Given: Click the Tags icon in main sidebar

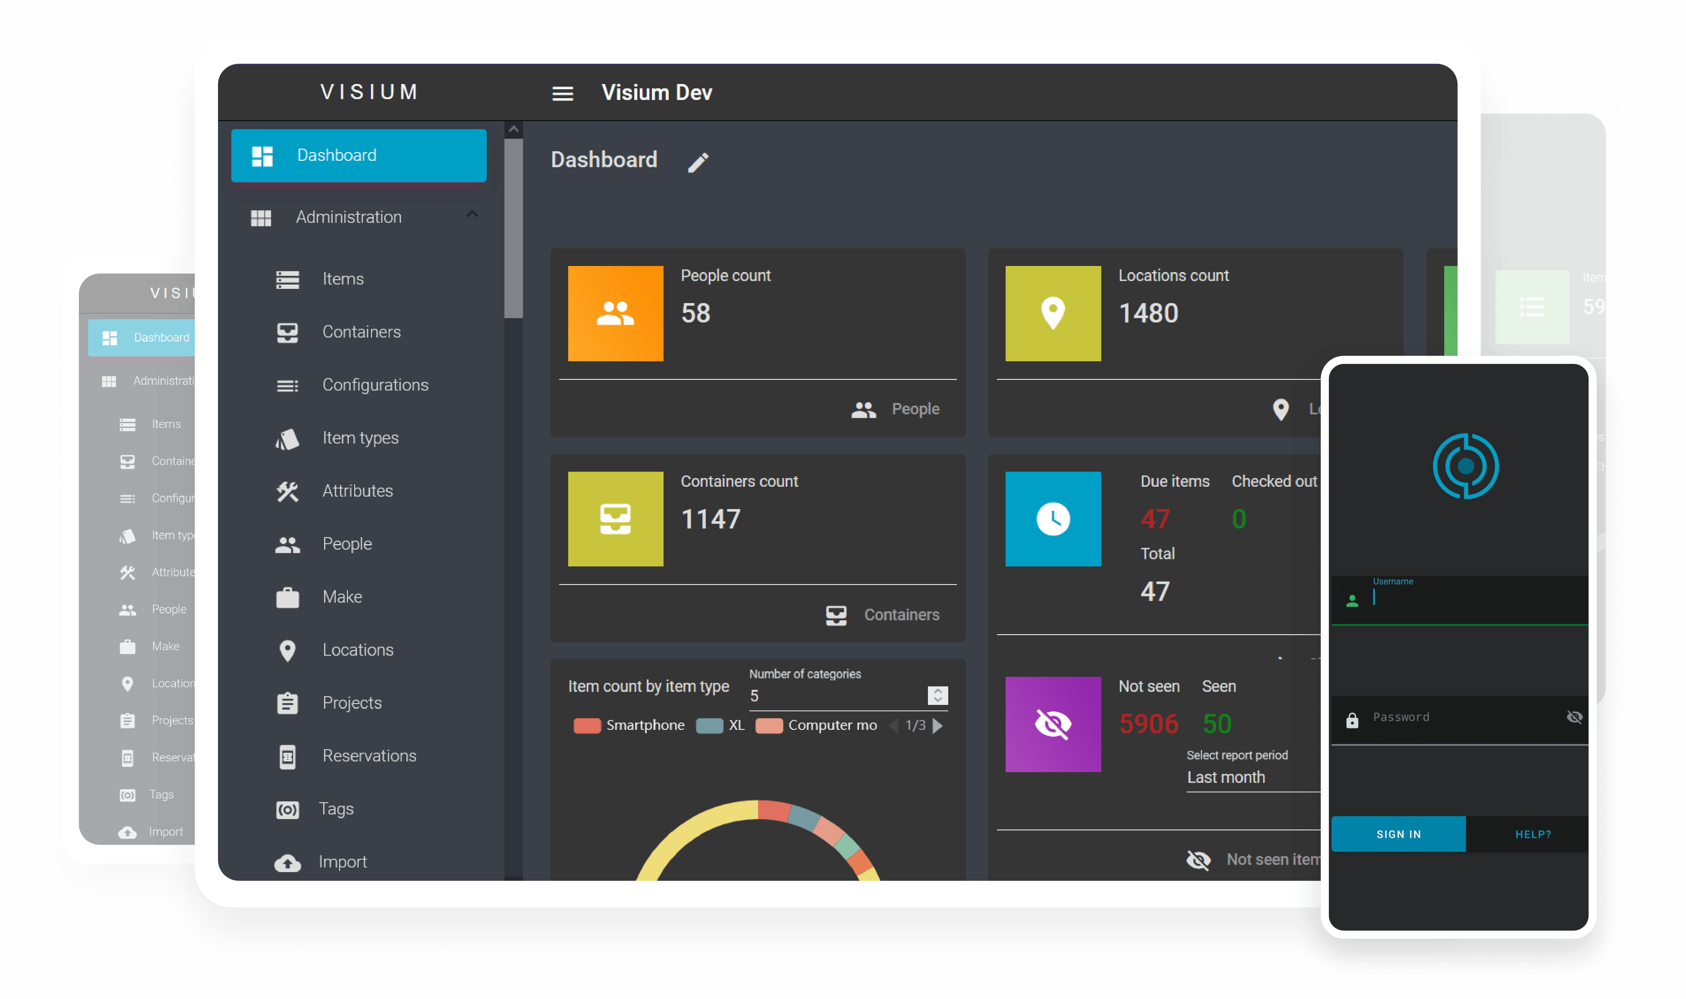Looking at the screenshot, I should point(288,810).
